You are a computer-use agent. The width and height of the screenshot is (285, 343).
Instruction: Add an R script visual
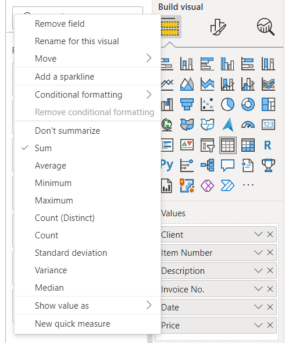[x=268, y=145]
